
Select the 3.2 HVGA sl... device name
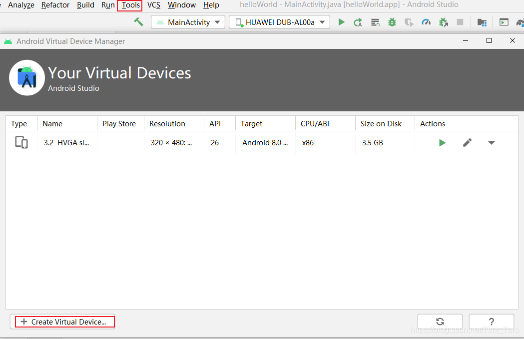(66, 143)
